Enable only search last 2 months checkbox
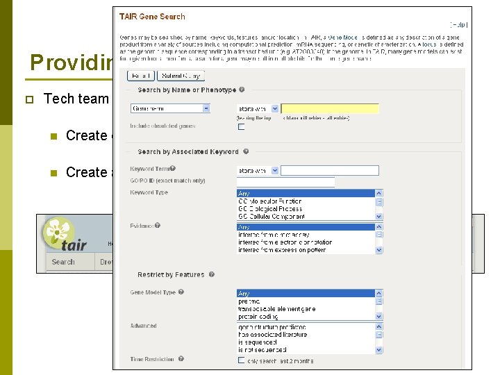This screenshot has width=500, height=375. point(242,360)
